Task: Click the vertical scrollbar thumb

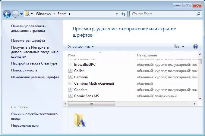Action: (200, 62)
